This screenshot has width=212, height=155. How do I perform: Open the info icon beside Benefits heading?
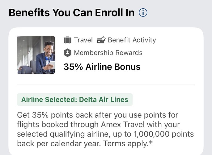tap(143, 13)
